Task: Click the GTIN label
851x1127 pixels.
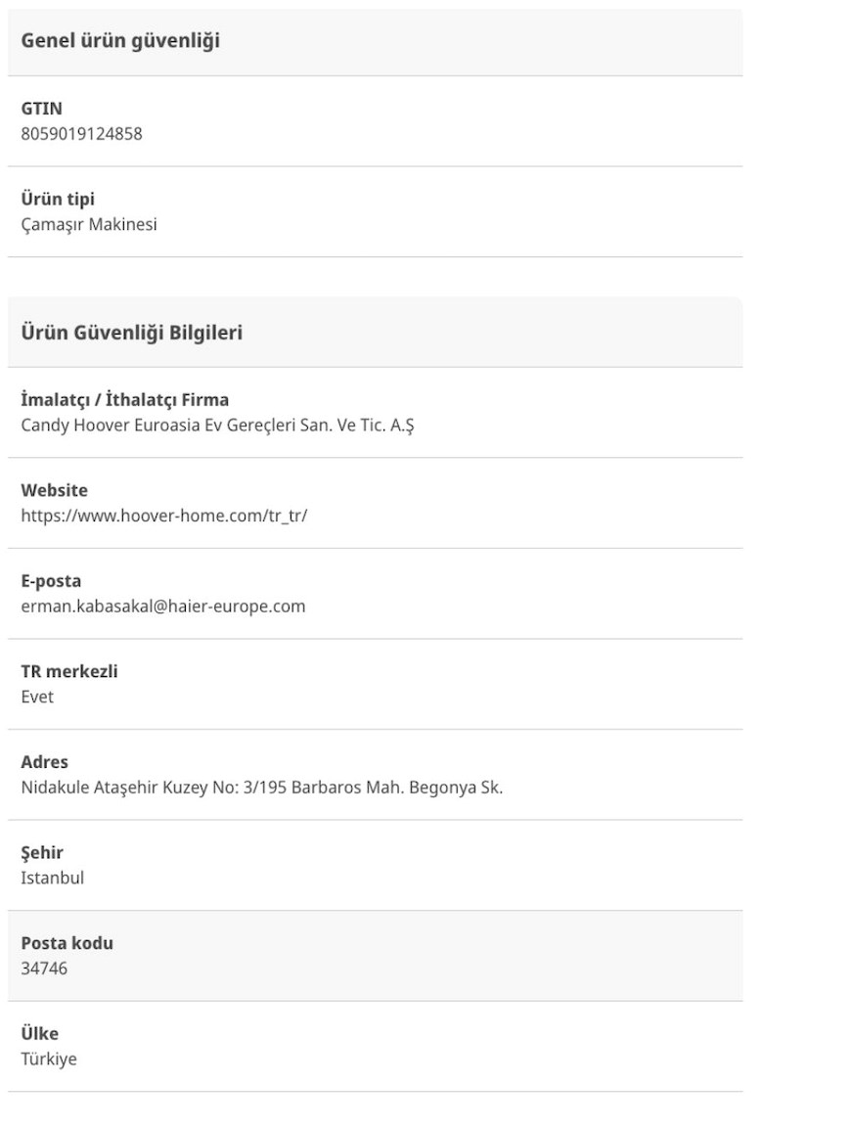Action: [x=42, y=109]
